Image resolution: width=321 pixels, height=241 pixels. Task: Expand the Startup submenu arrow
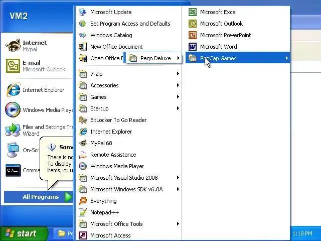pyautogui.click(x=178, y=108)
